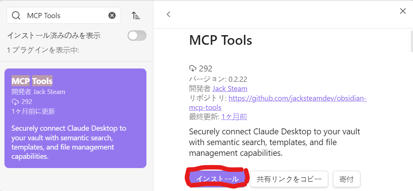Screen dimensions: 413x191
Task: Click the magnifier search icon
Action: pyautogui.click(x=16, y=16)
